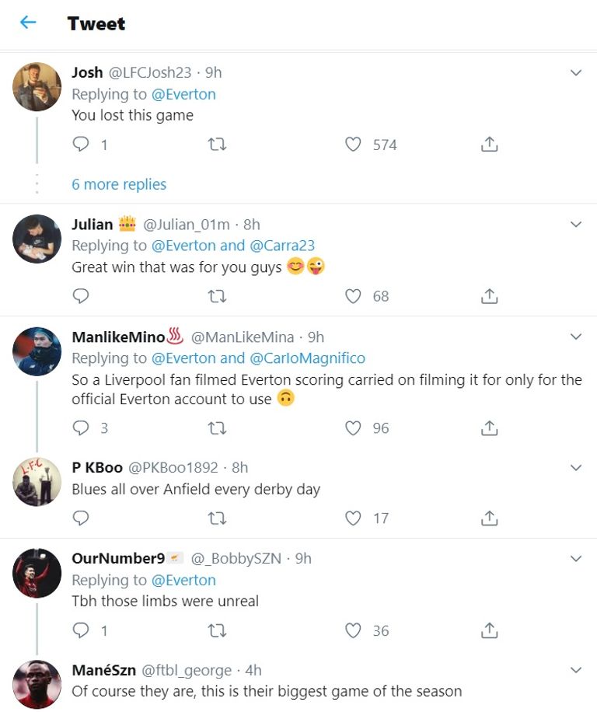Screen dimensions: 597x712
Task: Open the dropdown arrow on ManlikeMino's tweet
Action: [576, 337]
